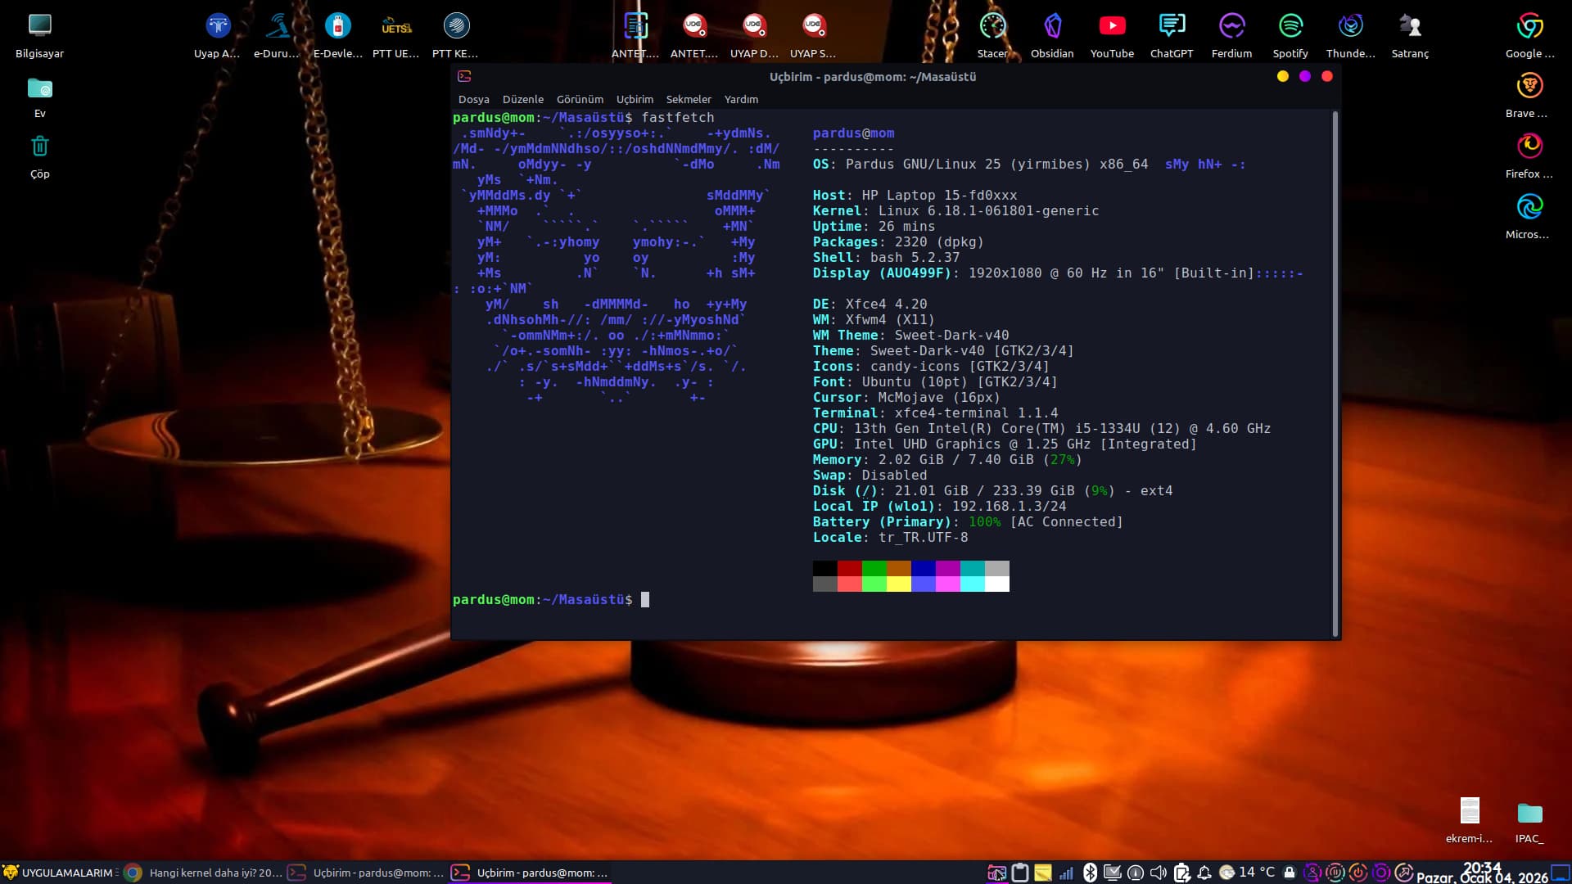Click the Bluetooth tray icon

pos(1090,873)
